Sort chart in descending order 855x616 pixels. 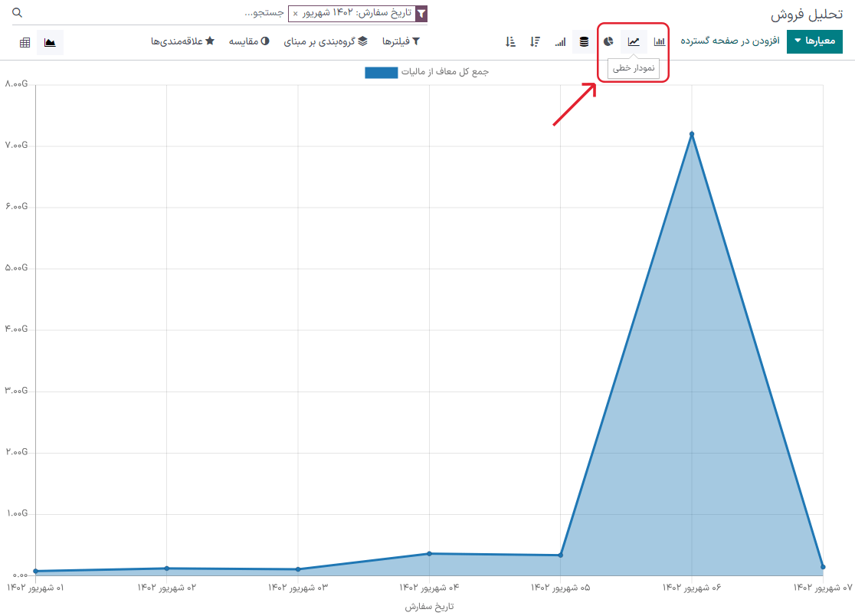coord(536,41)
